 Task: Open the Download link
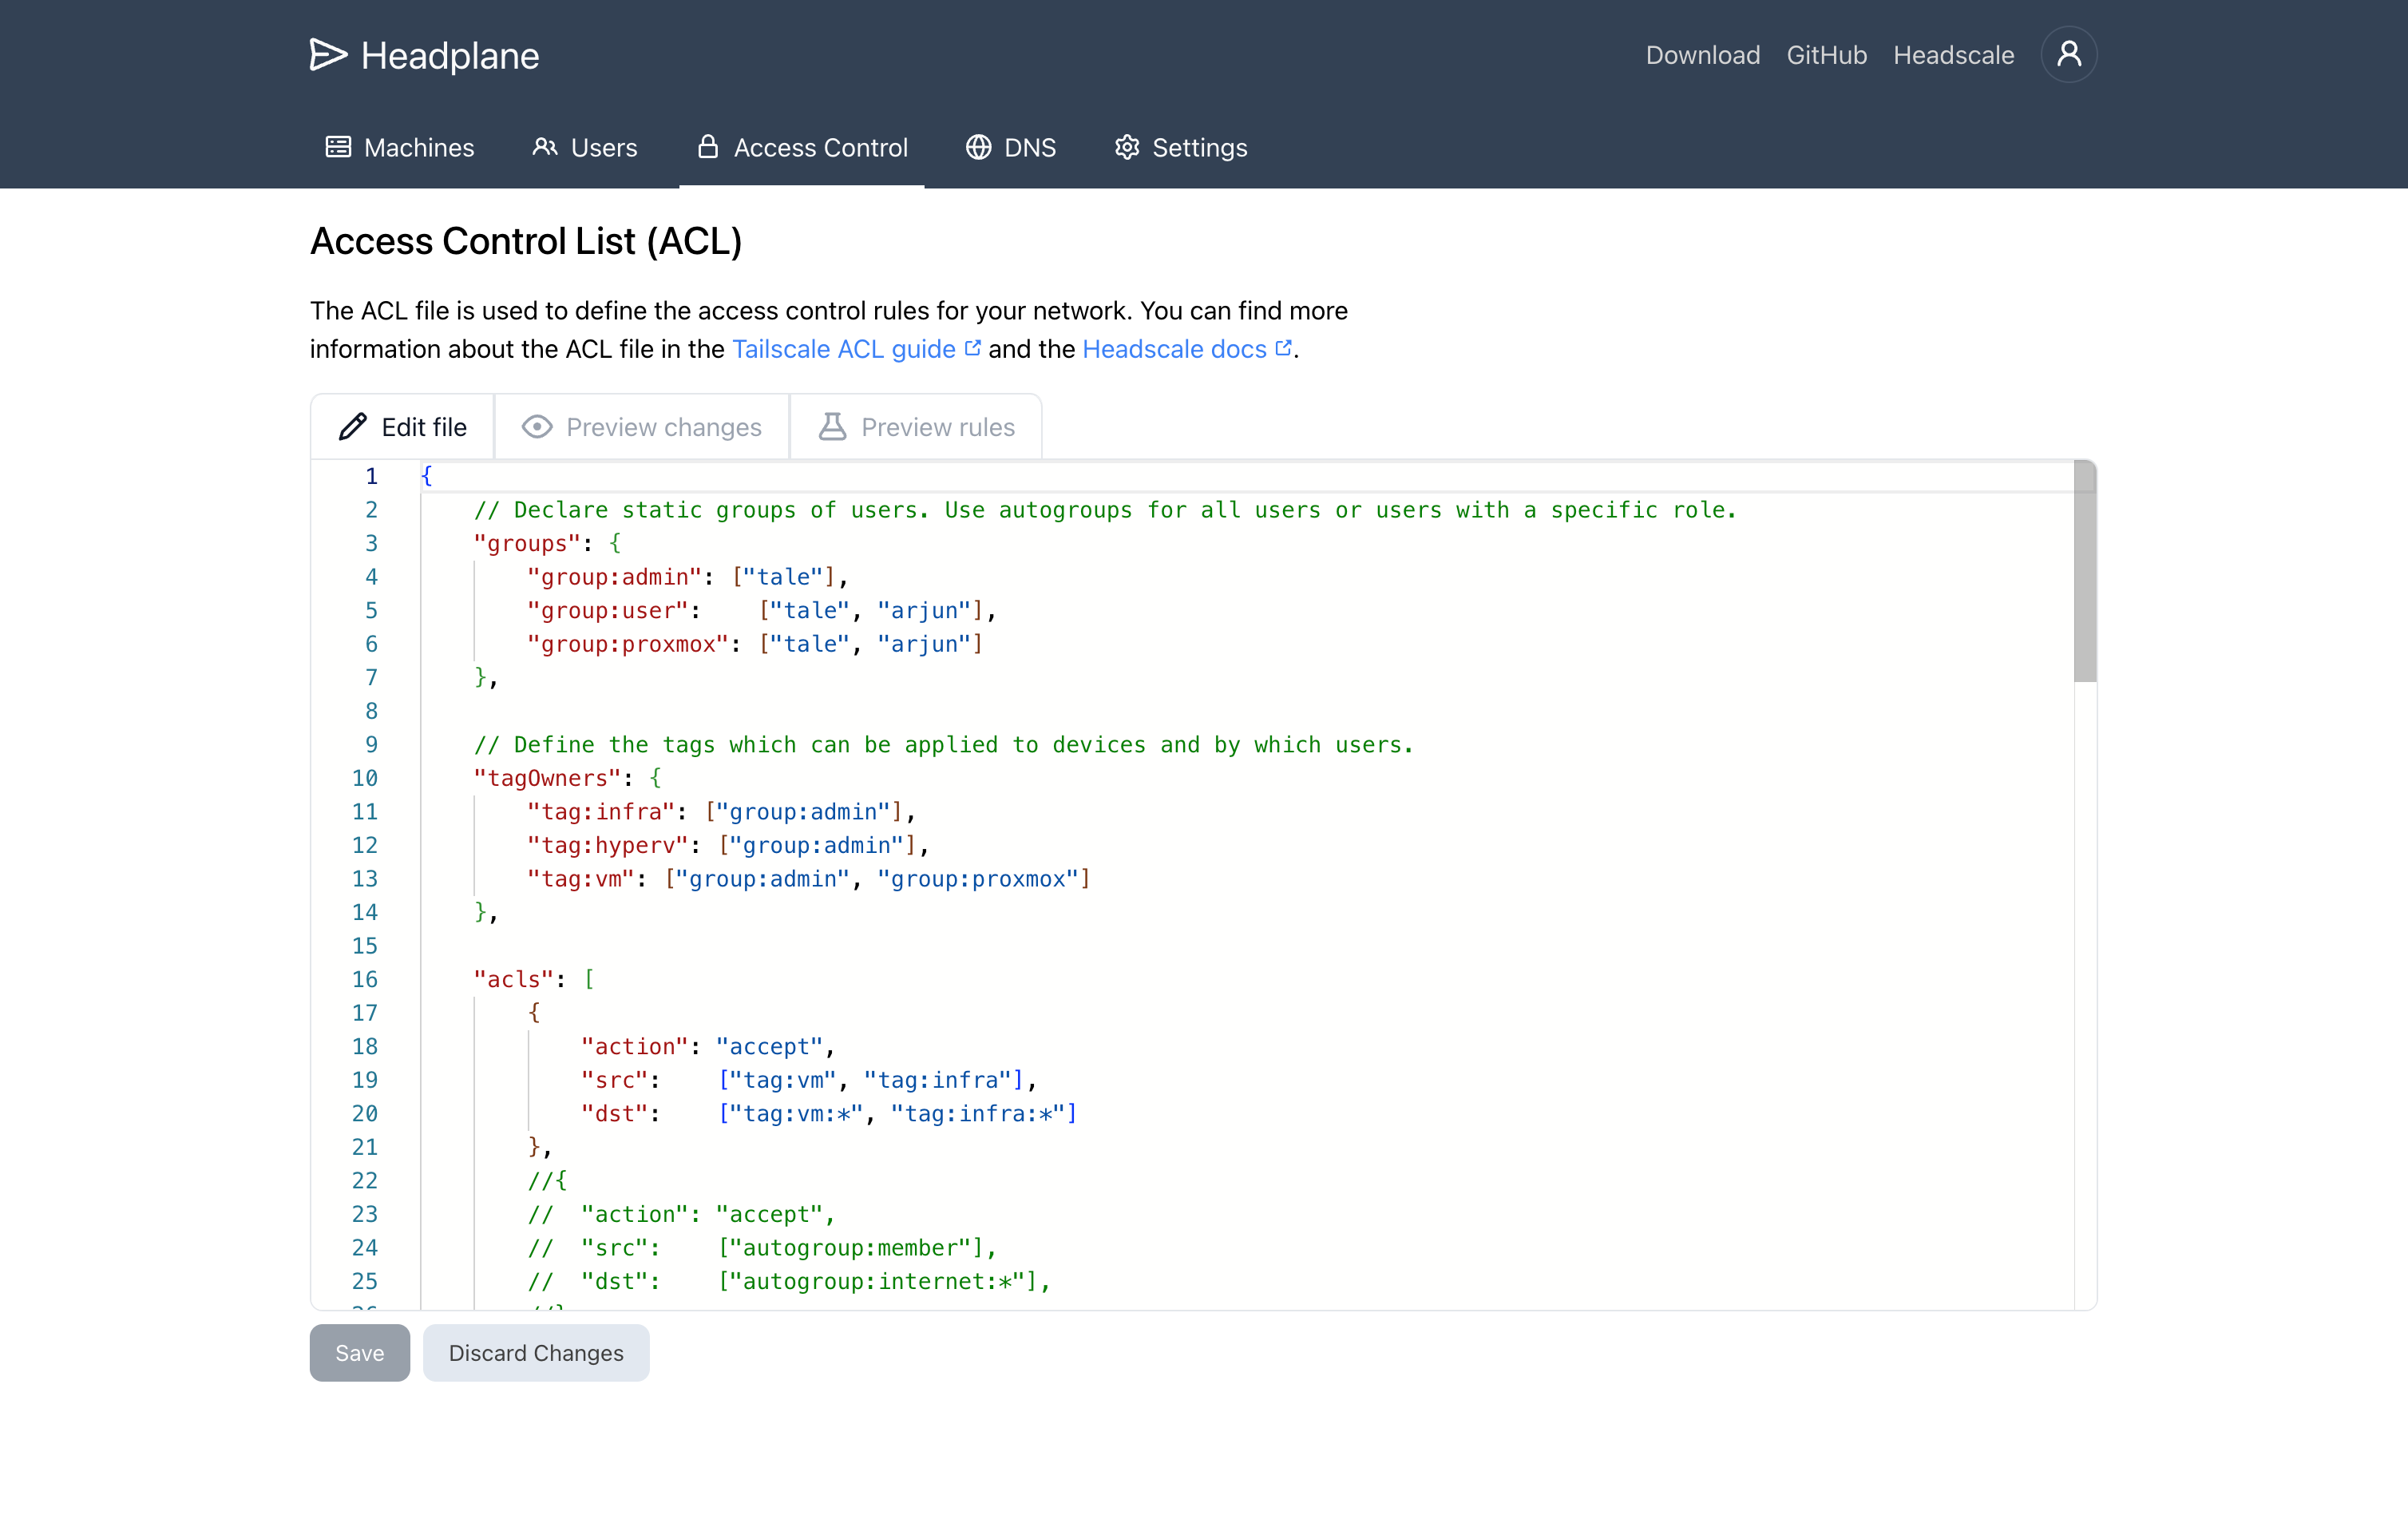tap(1702, 55)
